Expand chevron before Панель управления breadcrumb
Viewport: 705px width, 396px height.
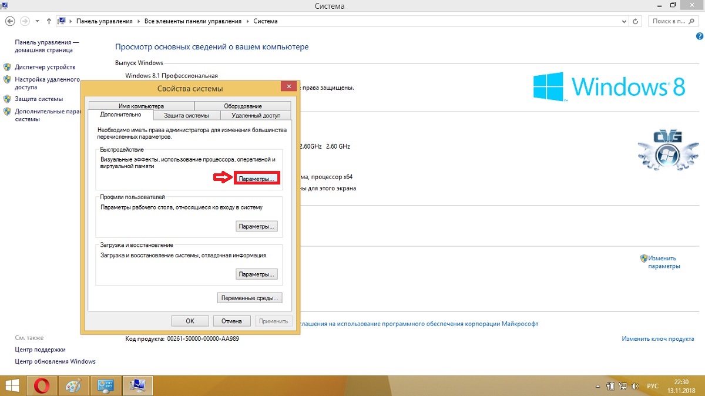pyautogui.click(x=71, y=21)
